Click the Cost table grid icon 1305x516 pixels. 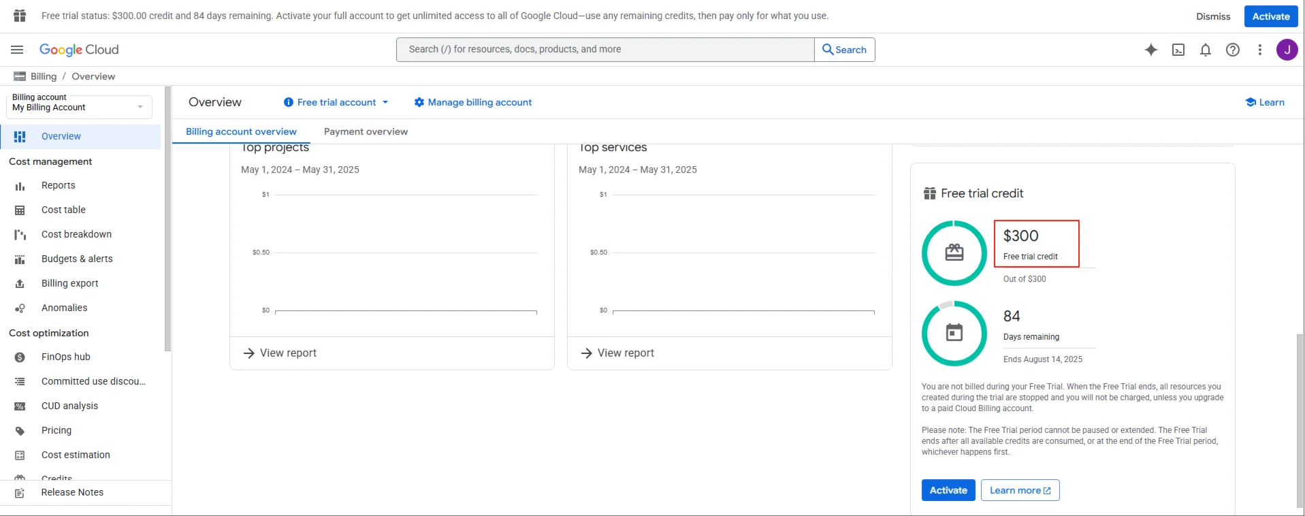point(20,210)
